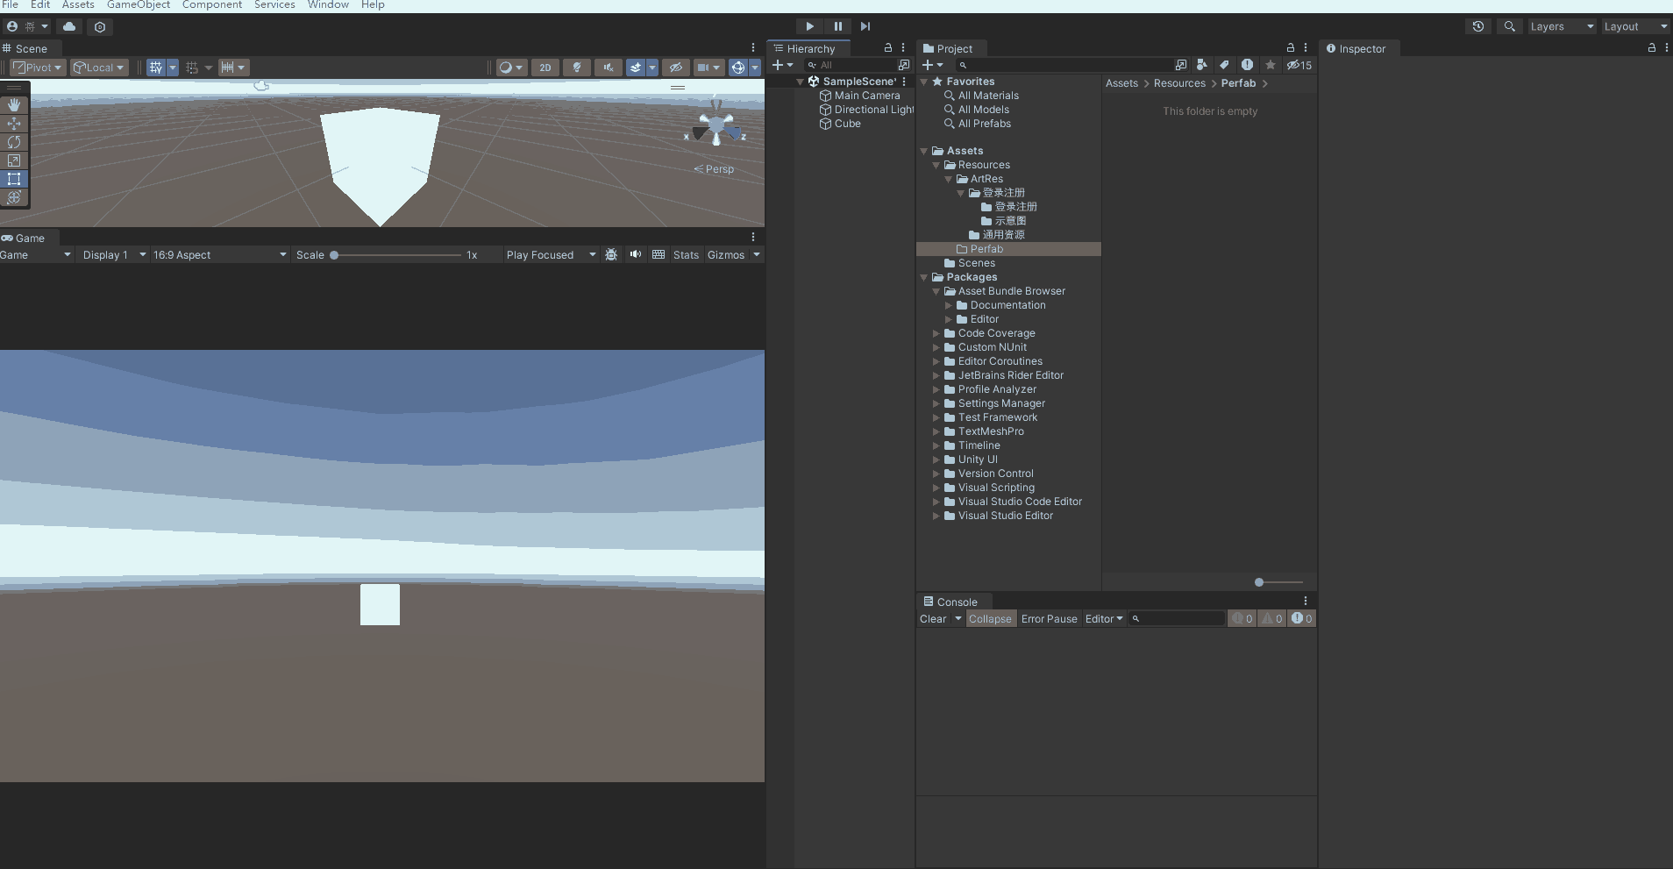Open the Layers dropdown
This screenshot has width=1673, height=869.
[1562, 26]
